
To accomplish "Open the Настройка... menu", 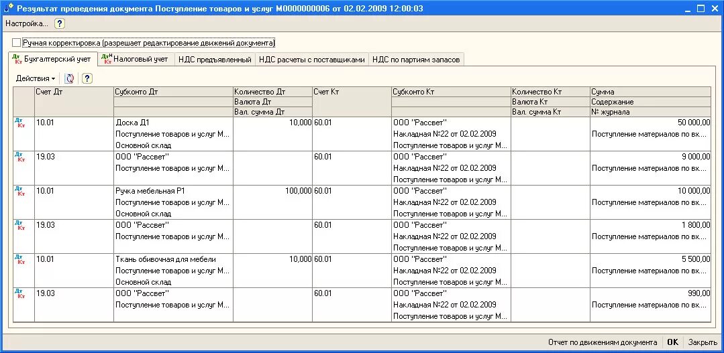I will (x=27, y=23).
